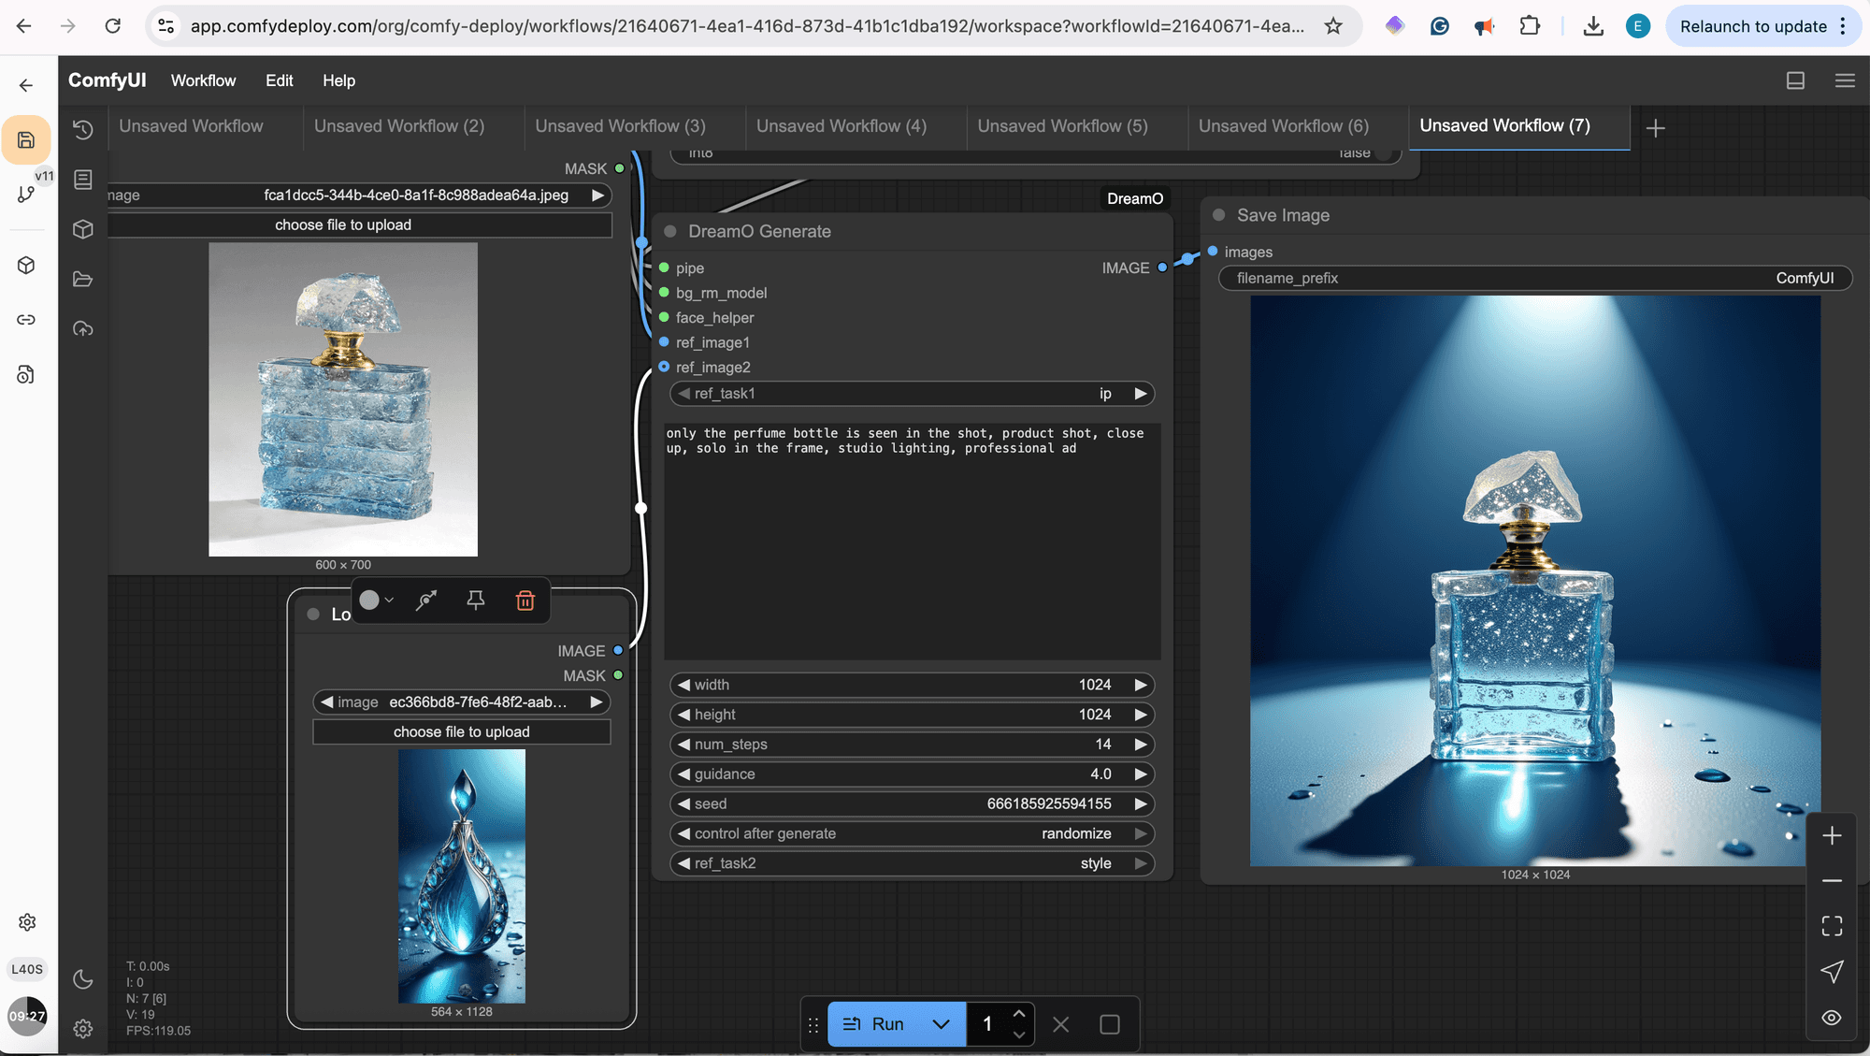The width and height of the screenshot is (1870, 1056).
Task: Toggle the Save Image node collapse dot
Action: pyautogui.click(x=1219, y=215)
